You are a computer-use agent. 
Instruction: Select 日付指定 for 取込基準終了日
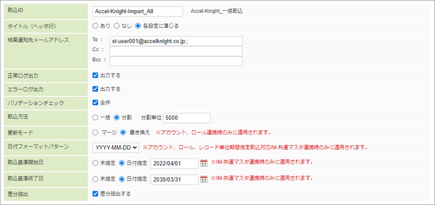point(121,179)
